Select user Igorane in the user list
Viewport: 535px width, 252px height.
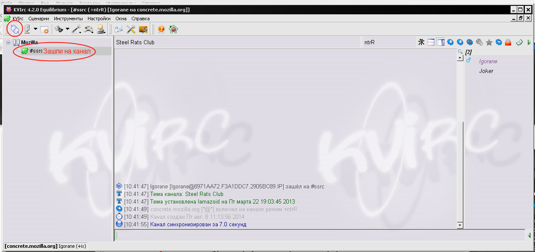[x=488, y=61]
